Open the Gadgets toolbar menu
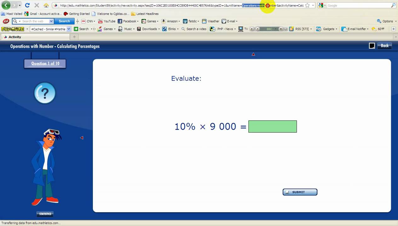 tap(326, 29)
